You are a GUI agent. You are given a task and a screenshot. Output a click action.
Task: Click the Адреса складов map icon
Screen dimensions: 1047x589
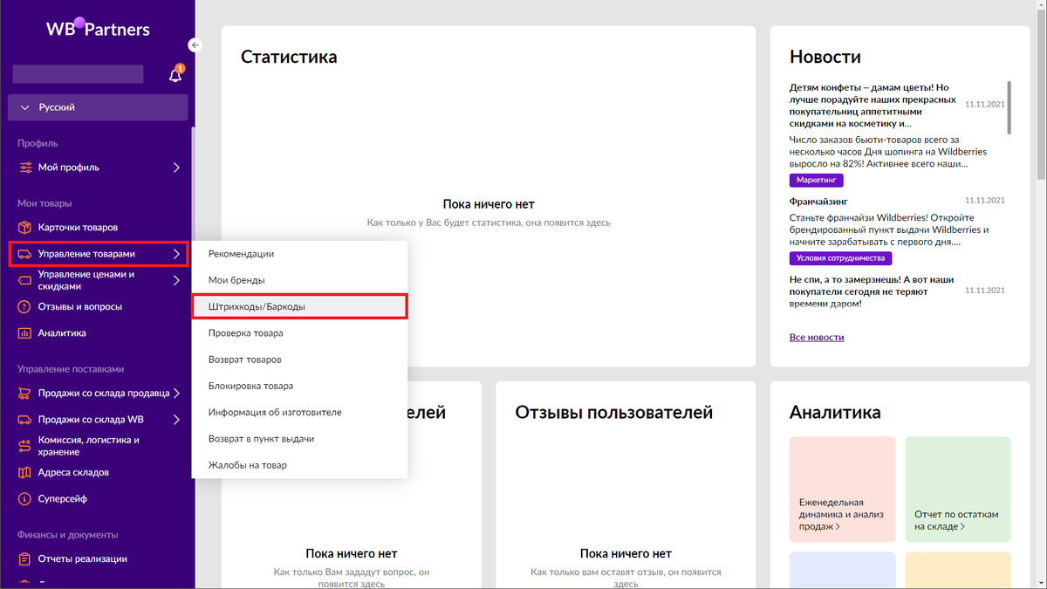pos(24,472)
